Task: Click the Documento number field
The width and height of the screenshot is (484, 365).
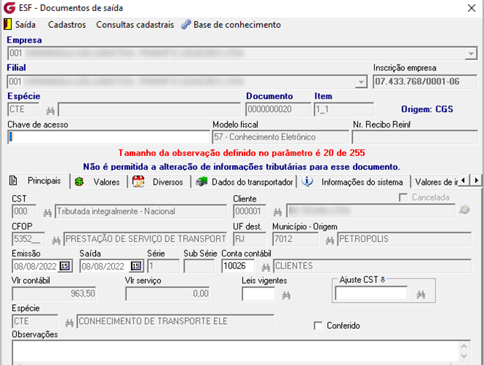Action: coord(278,109)
